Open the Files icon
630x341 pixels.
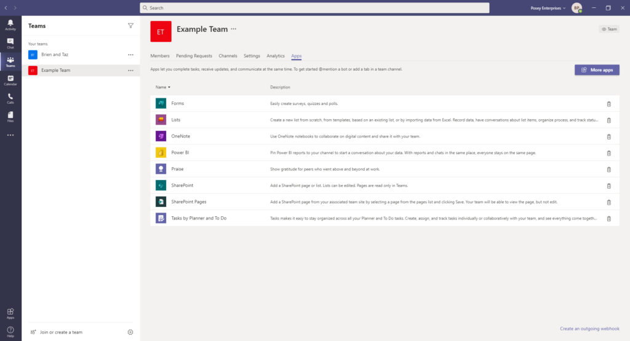(x=10, y=117)
